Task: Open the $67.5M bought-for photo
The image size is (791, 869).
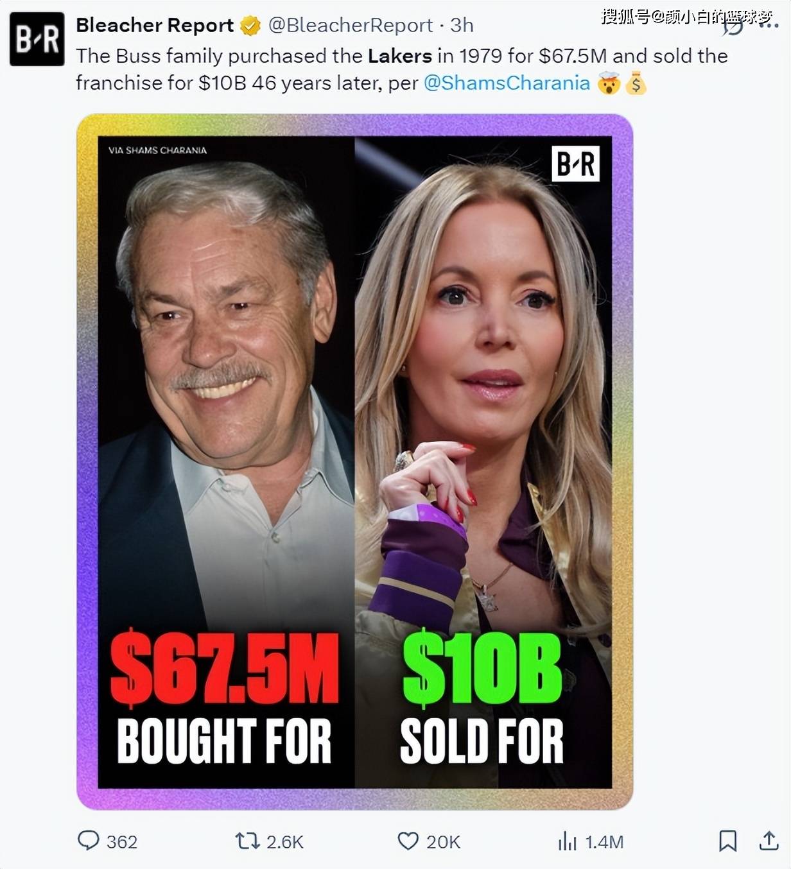Action: (226, 462)
